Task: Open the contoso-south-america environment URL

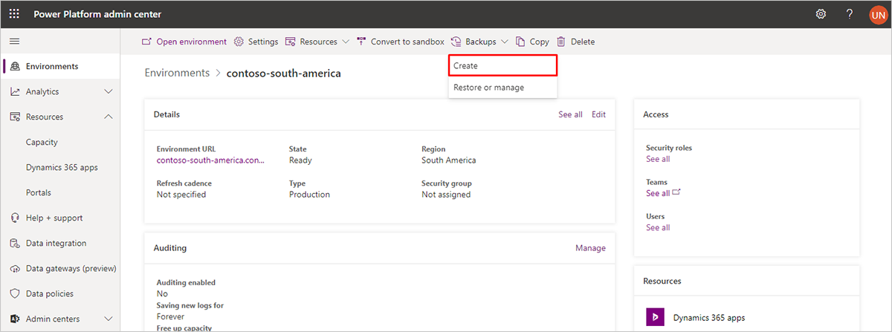Action: [210, 160]
